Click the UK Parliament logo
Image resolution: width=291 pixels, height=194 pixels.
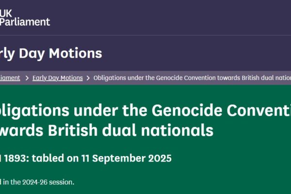coord(24,16)
